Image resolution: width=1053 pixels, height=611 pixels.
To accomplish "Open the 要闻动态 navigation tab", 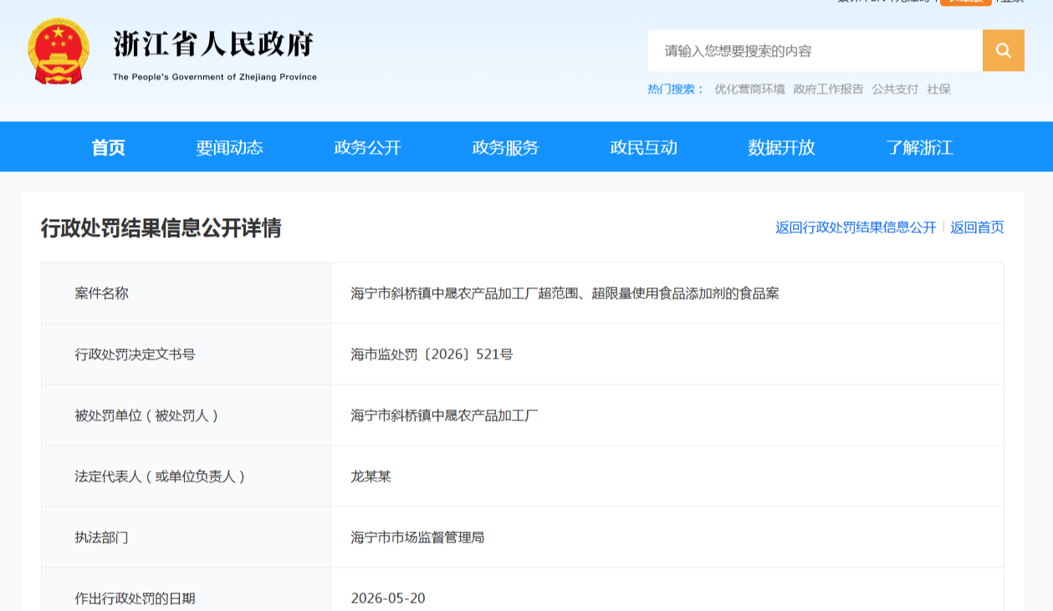I will tap(230, 148).
